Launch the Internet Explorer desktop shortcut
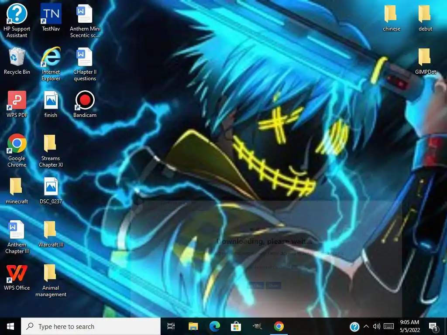This screenshot has height=335, width=447. 51,64
